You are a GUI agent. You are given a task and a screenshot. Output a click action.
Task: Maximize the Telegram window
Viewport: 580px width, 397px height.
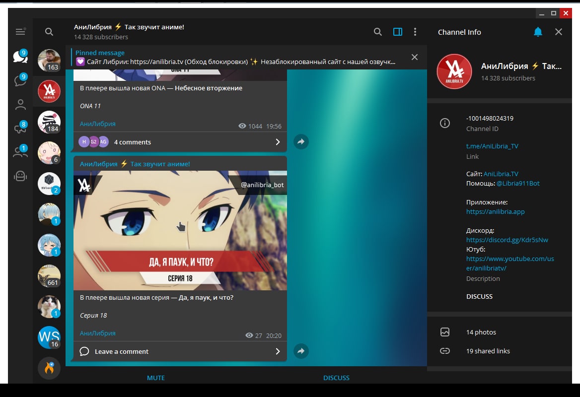[x=554, y=13]
